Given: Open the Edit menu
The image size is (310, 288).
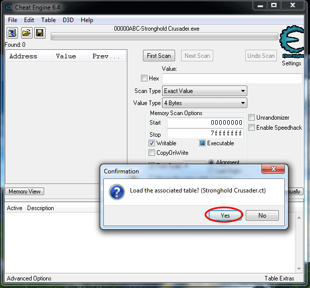Looking at the screenshot, I should [x=29, y=20].
